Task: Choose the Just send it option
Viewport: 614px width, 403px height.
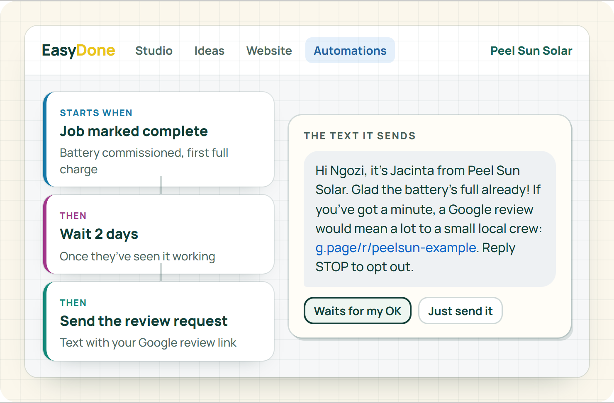Action: 460,311
